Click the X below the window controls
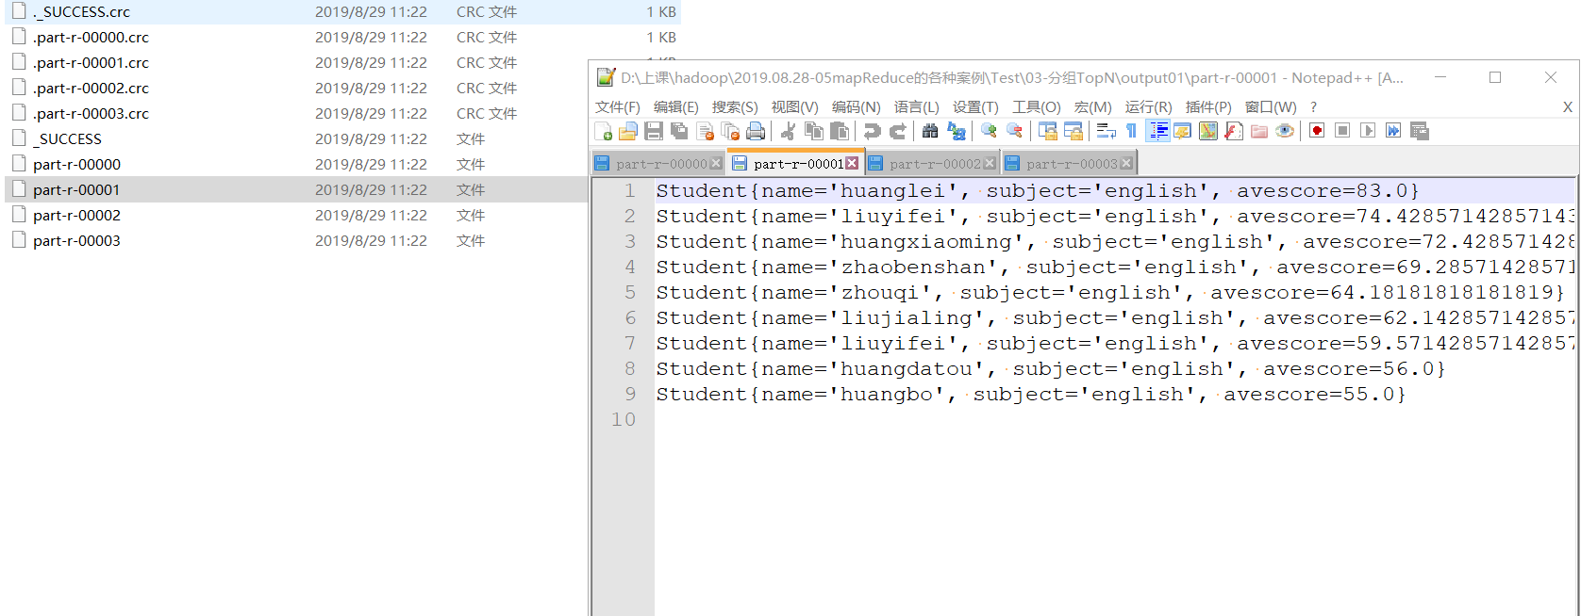The image size is (1581, 616). coord(1568,106)
